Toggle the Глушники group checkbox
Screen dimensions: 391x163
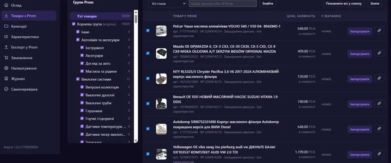[x=82, y=111]
